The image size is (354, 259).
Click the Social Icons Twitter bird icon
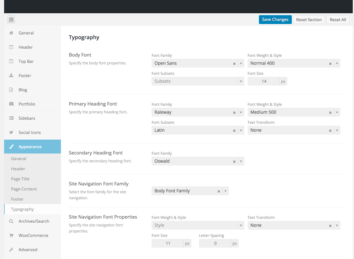[x=11, y=132]
